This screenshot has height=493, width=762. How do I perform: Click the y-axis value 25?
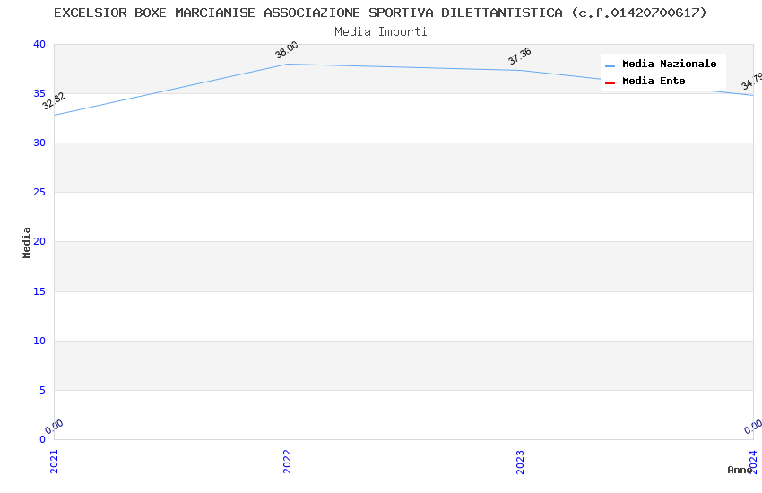(x=39, y=193)
